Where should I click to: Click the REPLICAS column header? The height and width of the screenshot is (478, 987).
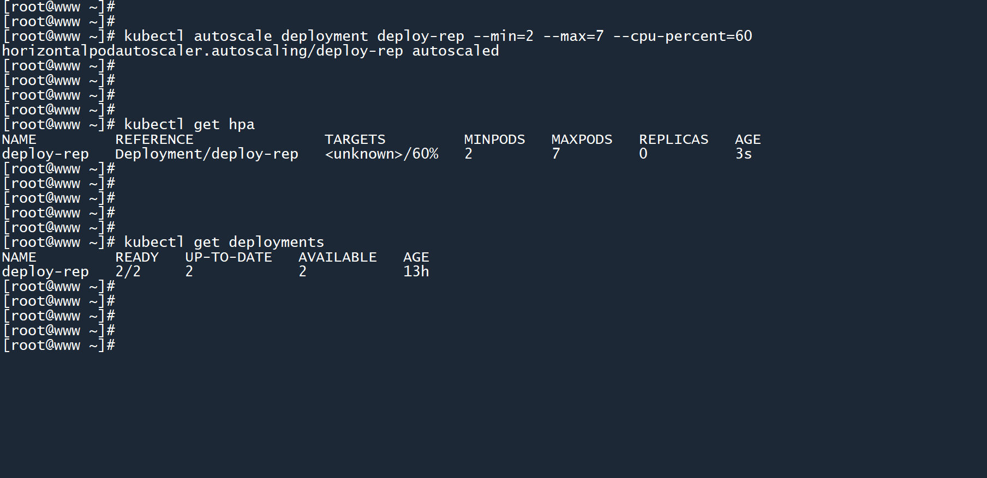pyautogui.click(x=673, y=140)
